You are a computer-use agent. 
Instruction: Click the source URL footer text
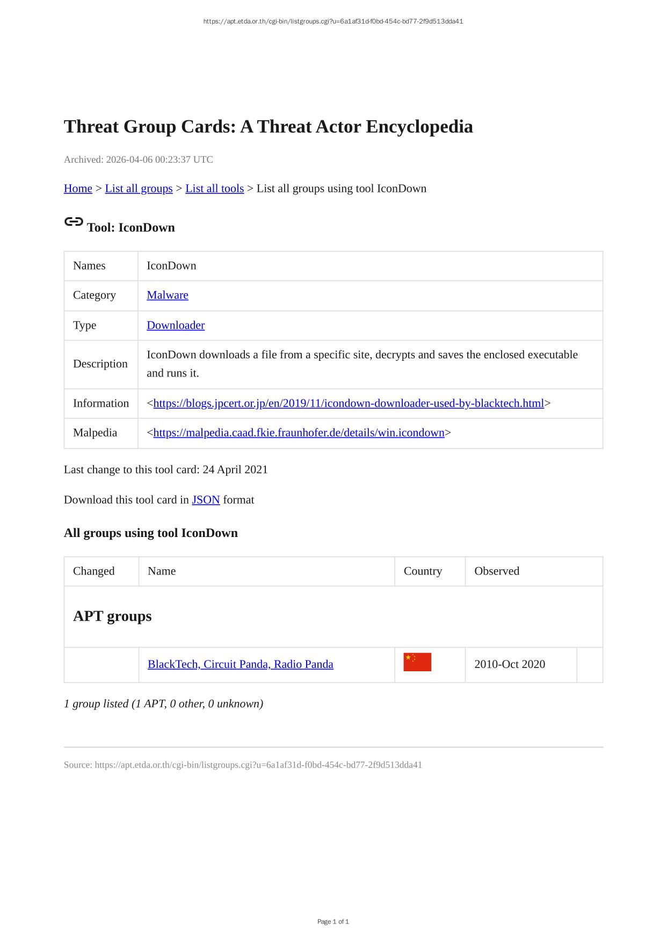pos(243,765)
